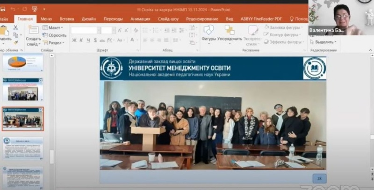The width and height of the screenshot is (374, 190).
Task: Open the Раздел section dropdown
Action: (53, 42)
